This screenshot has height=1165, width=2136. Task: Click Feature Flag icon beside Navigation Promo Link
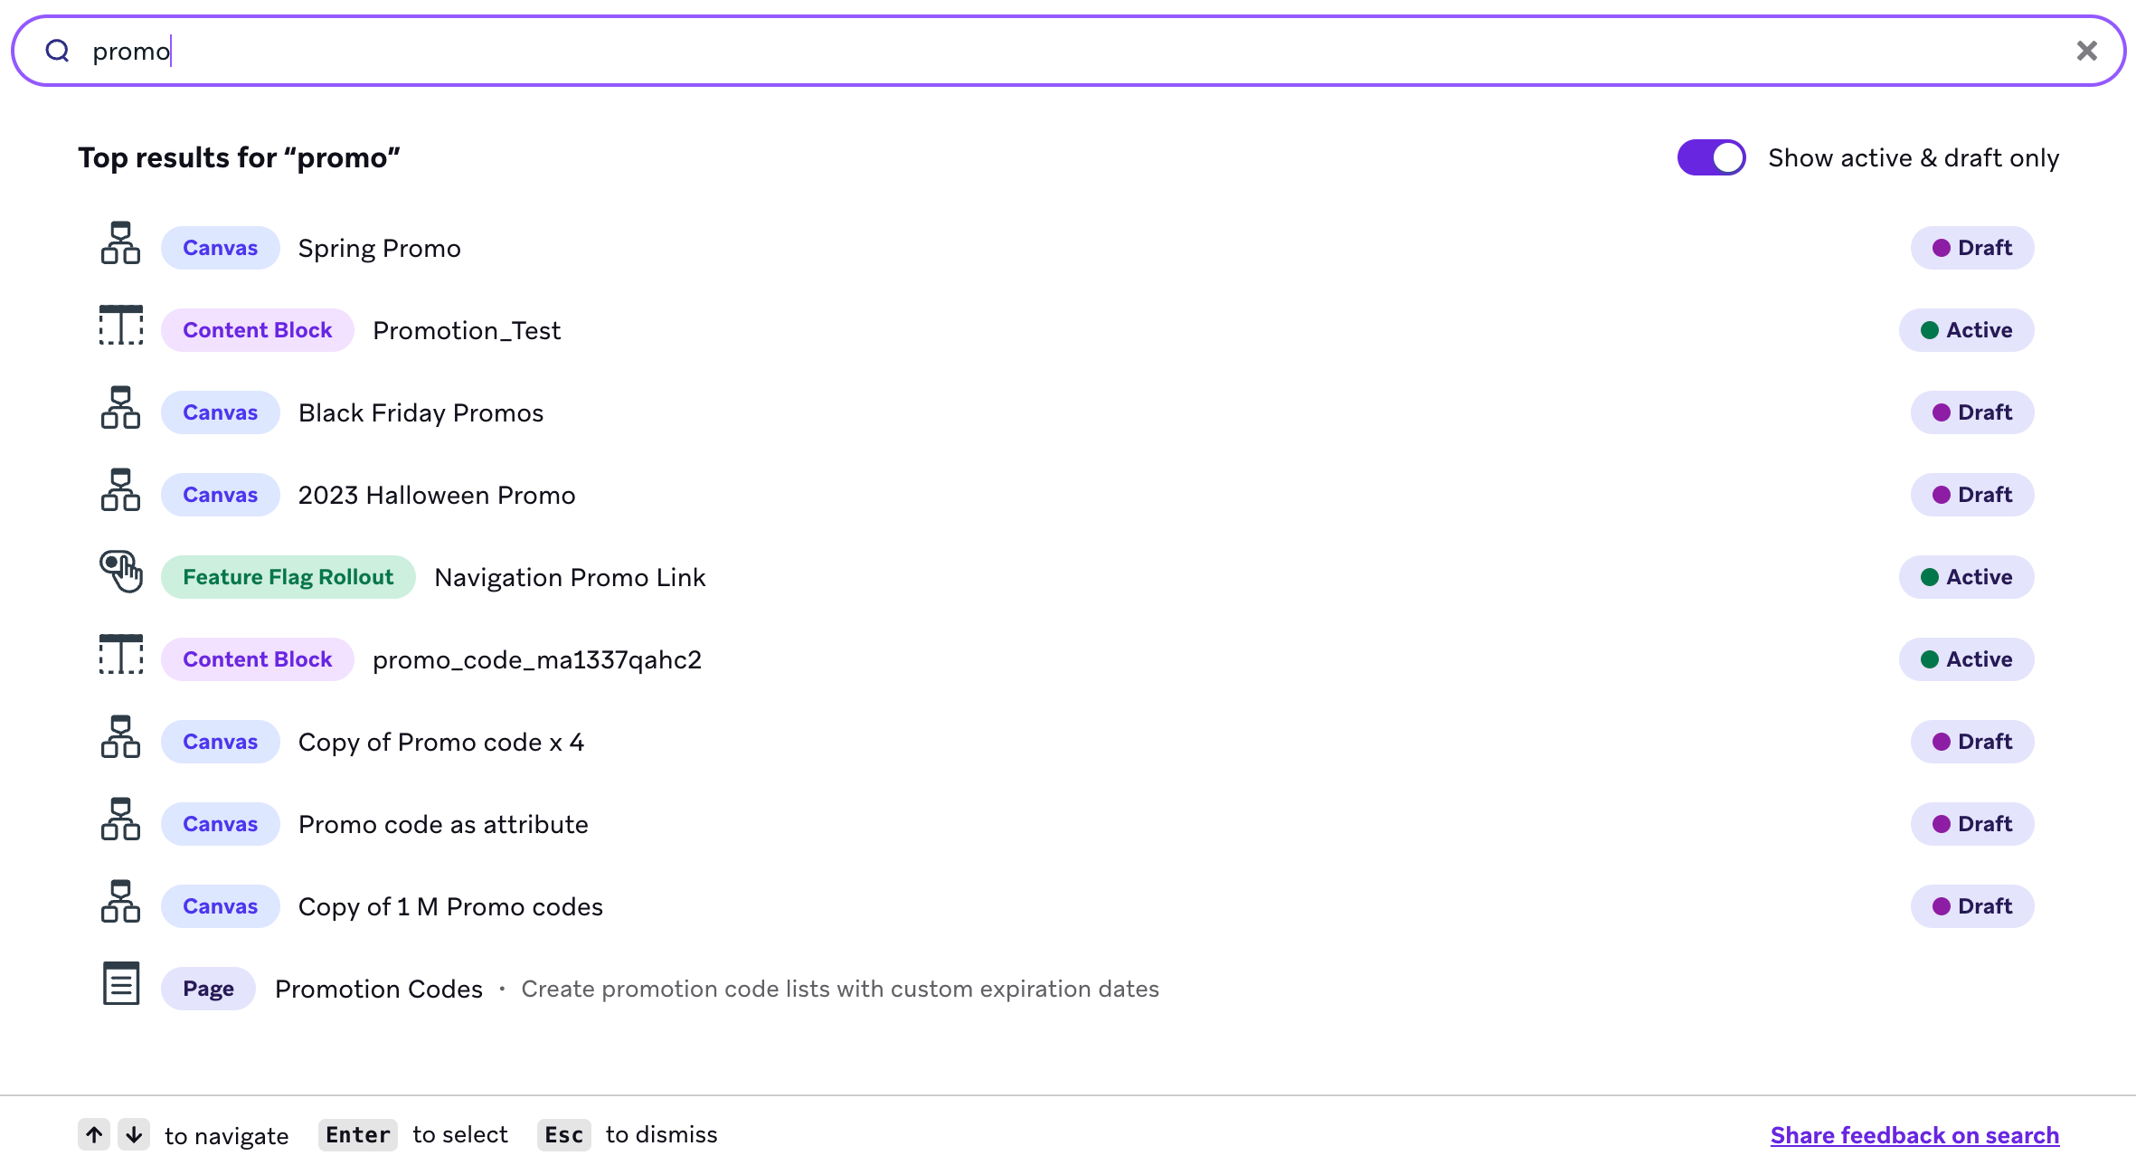[121, 572]
